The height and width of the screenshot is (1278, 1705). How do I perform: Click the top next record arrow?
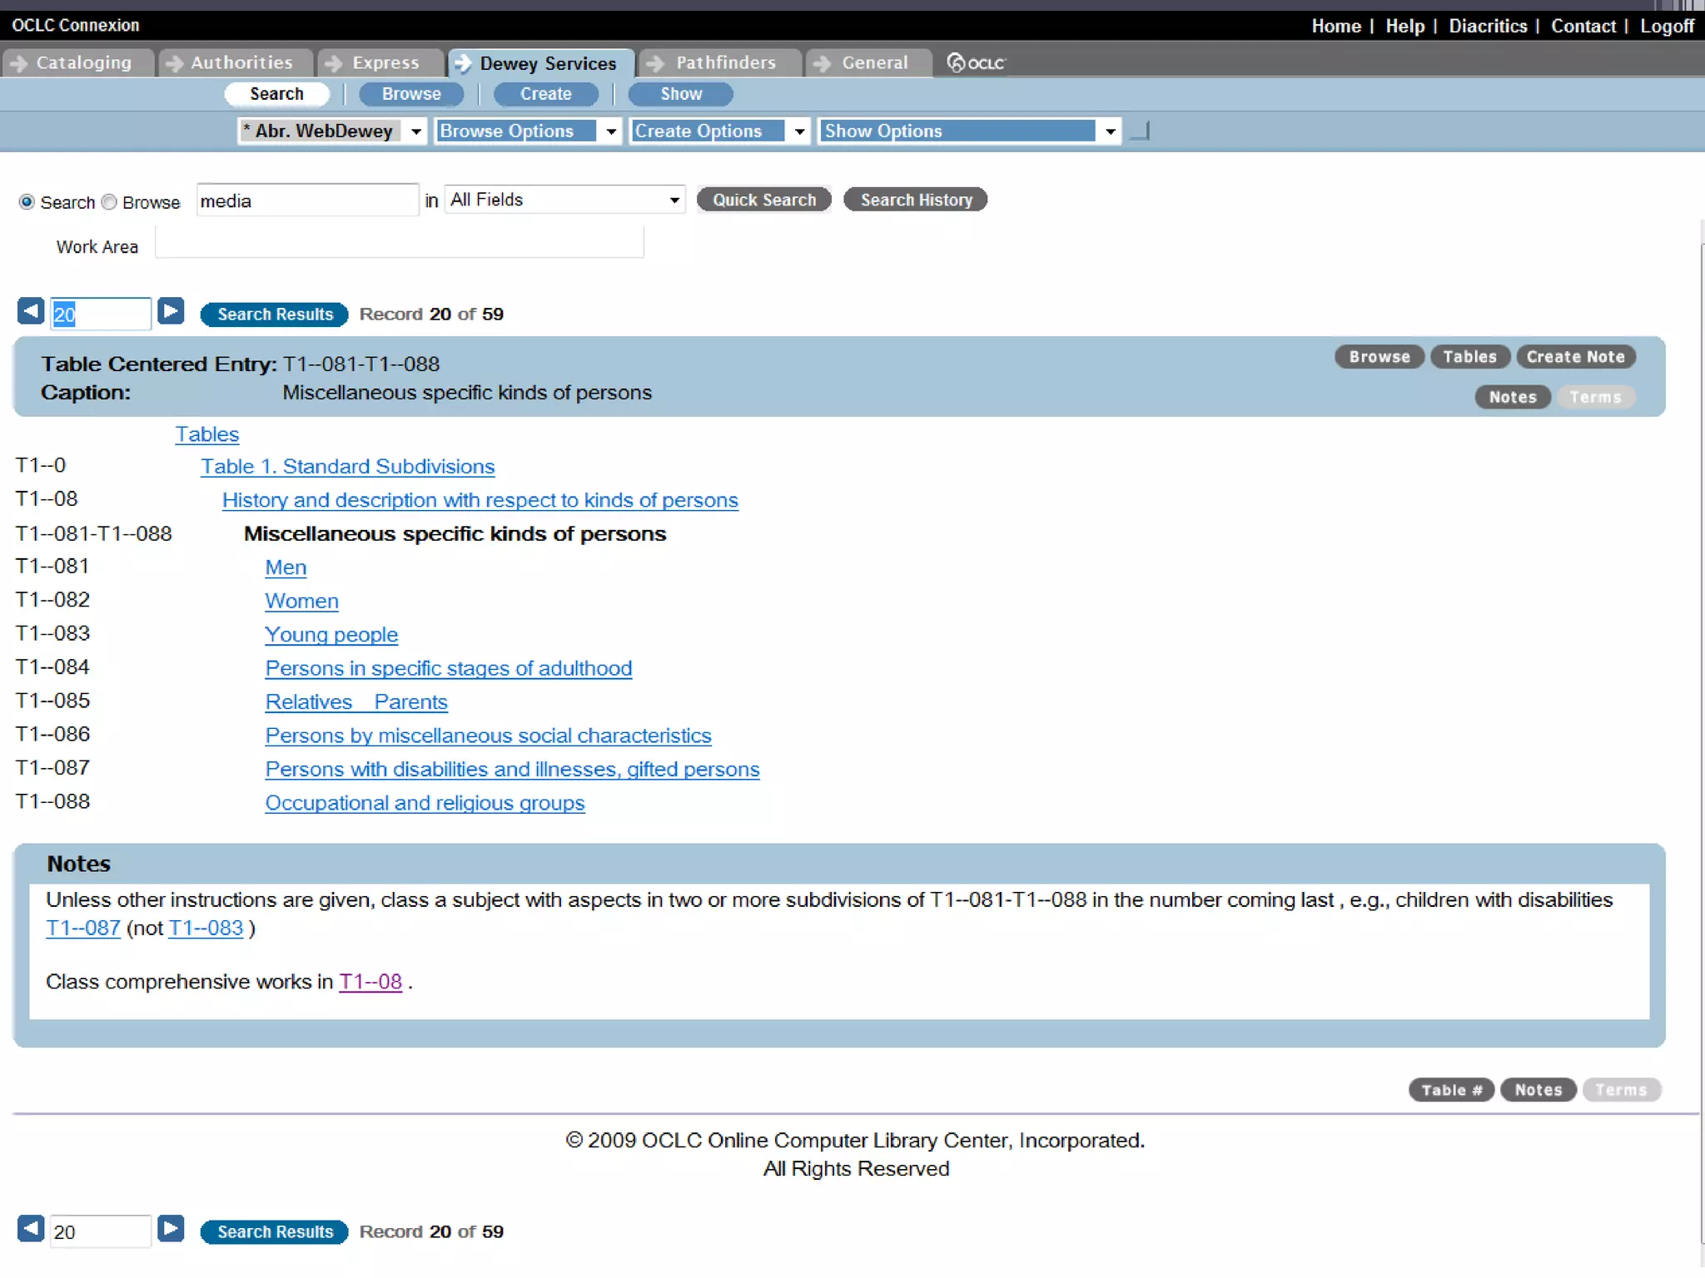[171, 312]
